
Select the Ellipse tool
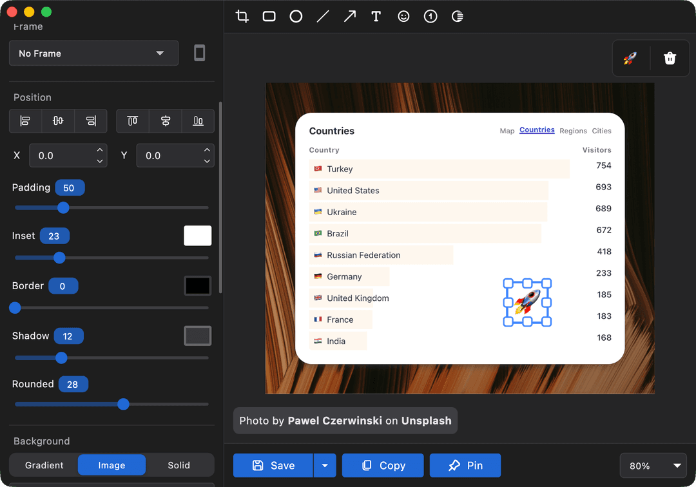pos(296,16)
